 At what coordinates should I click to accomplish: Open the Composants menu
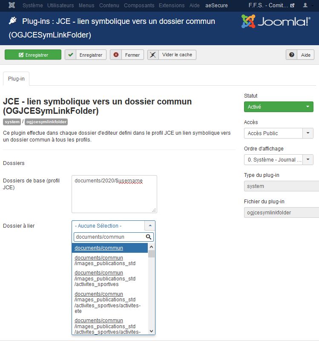pos(139,6)
